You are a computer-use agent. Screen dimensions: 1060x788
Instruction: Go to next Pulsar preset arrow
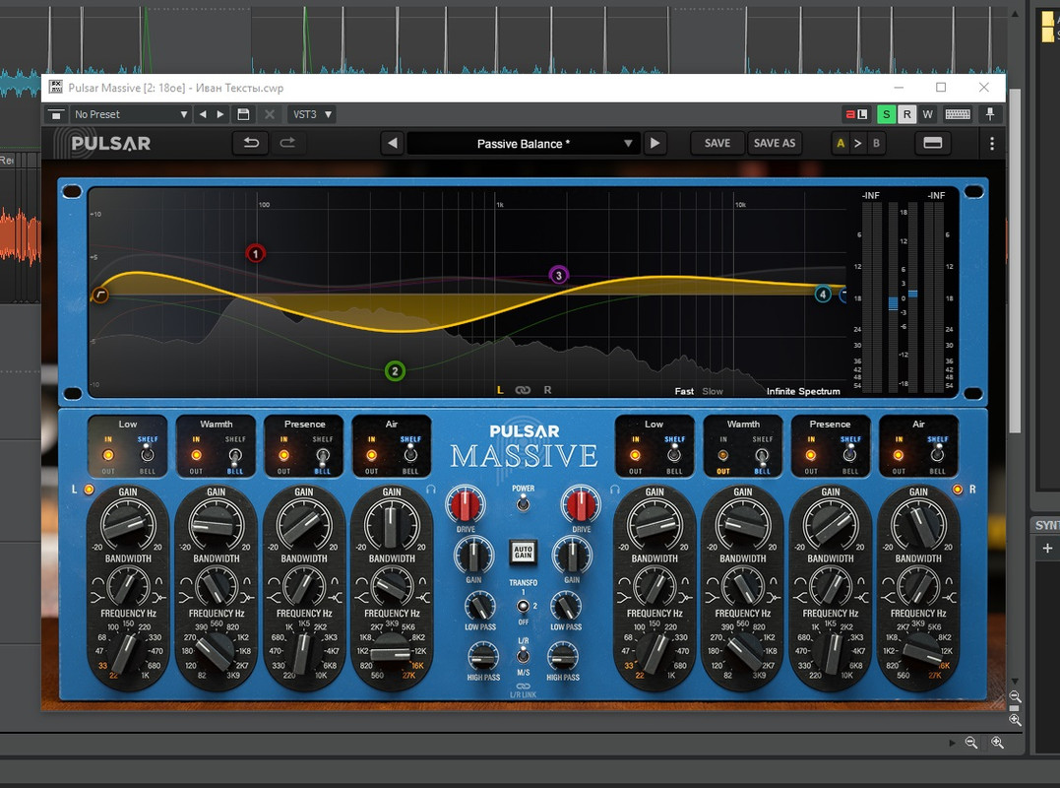(x=655, y=144)
